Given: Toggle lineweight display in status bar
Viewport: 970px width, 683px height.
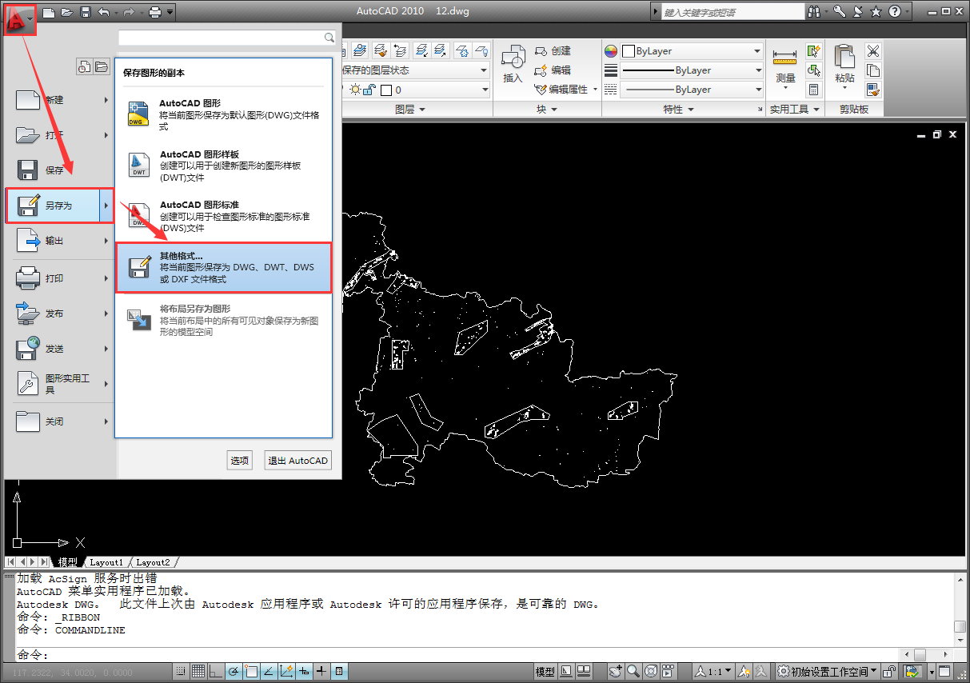Looking at the screenshot, I should (x=321, y=671).
